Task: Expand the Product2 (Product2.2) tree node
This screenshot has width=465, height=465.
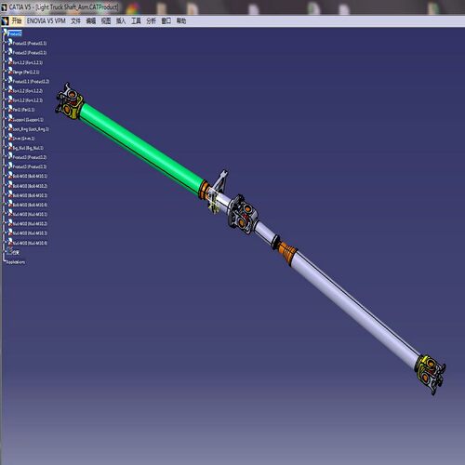Action: pyautogui.click(x=5, y=157)
